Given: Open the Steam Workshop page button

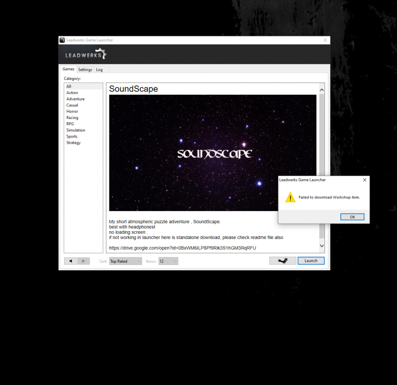Looking at the screenshot, I should pyautogui.click(x=283, y=261).
